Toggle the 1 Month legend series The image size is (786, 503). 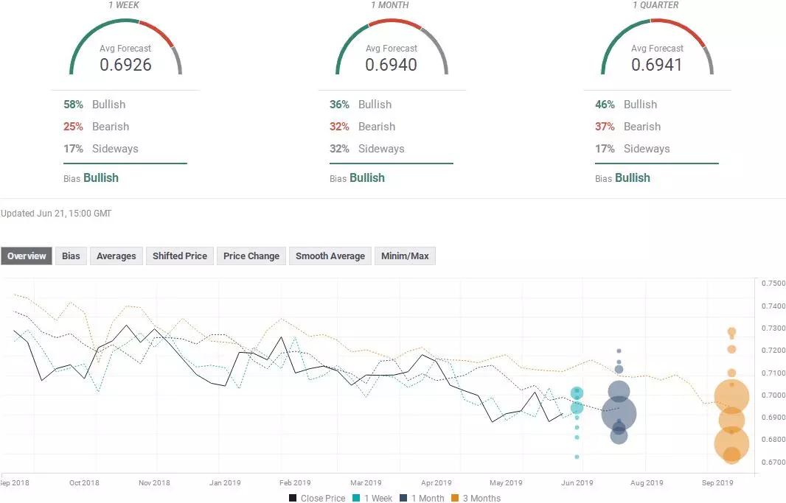point(423,499)
